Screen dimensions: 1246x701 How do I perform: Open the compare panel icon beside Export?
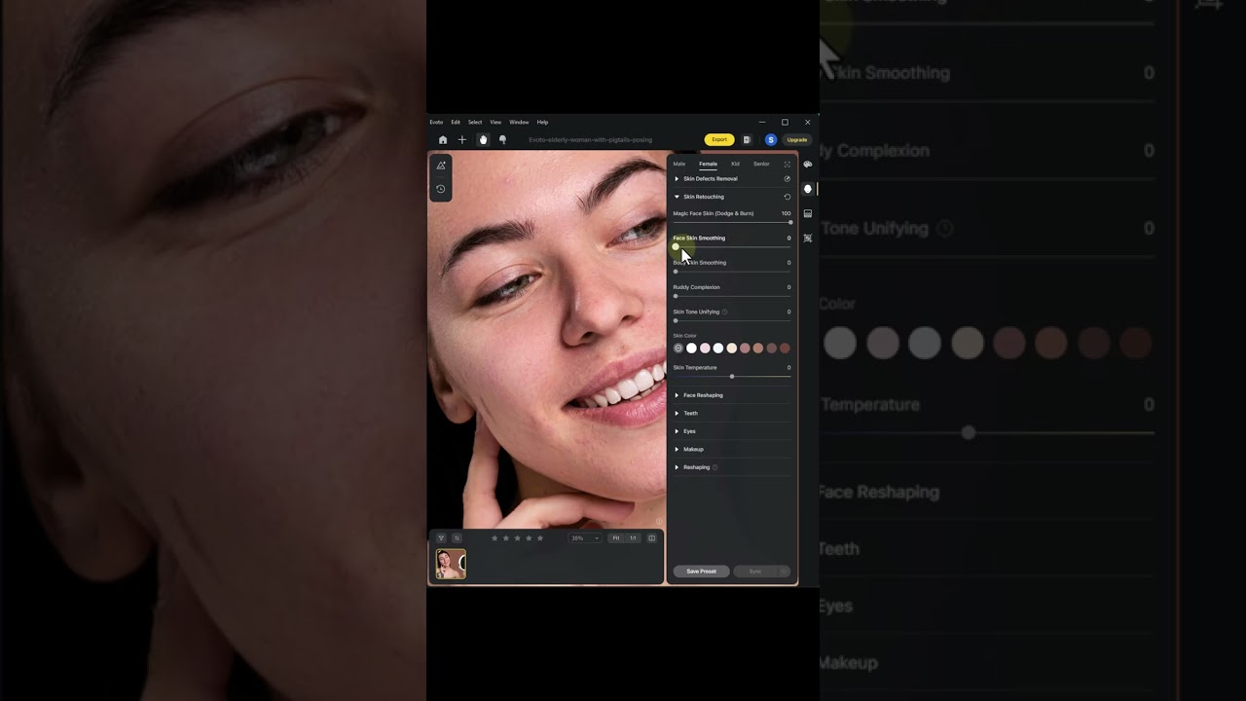click(747, 140)
